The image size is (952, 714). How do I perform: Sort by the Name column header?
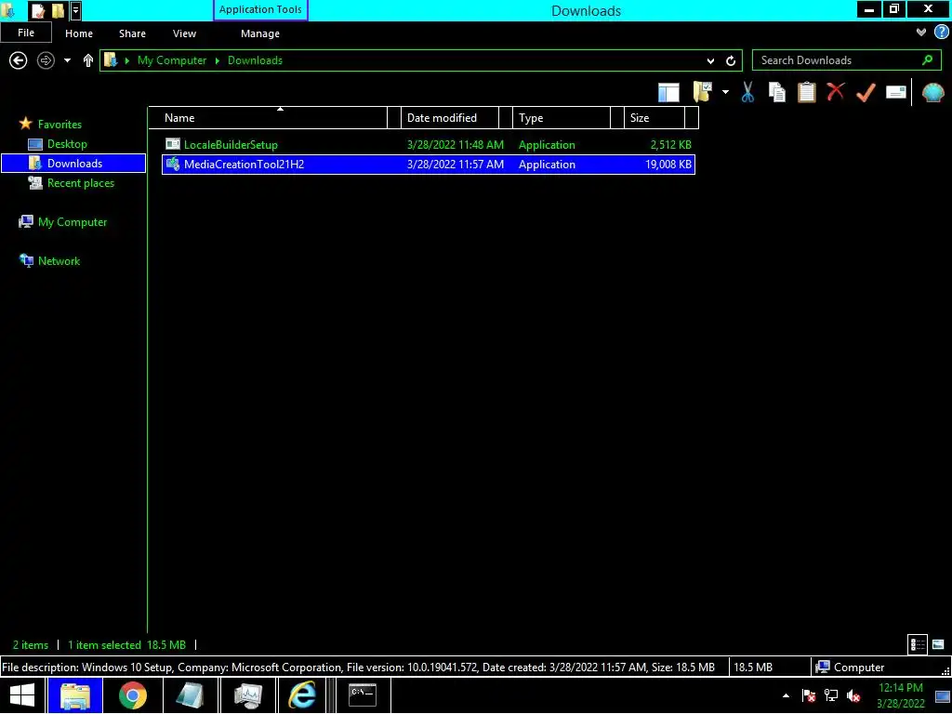[x=268, y=118]
